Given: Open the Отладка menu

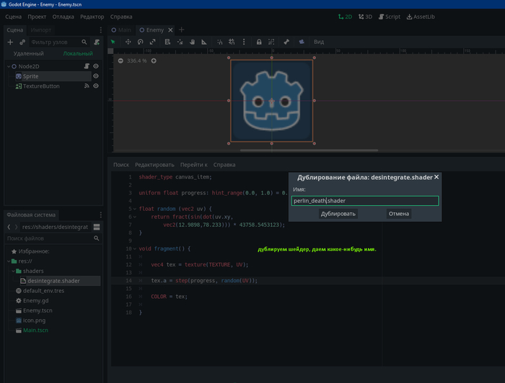Looking at the screenshot, I should tap(63, 17).
